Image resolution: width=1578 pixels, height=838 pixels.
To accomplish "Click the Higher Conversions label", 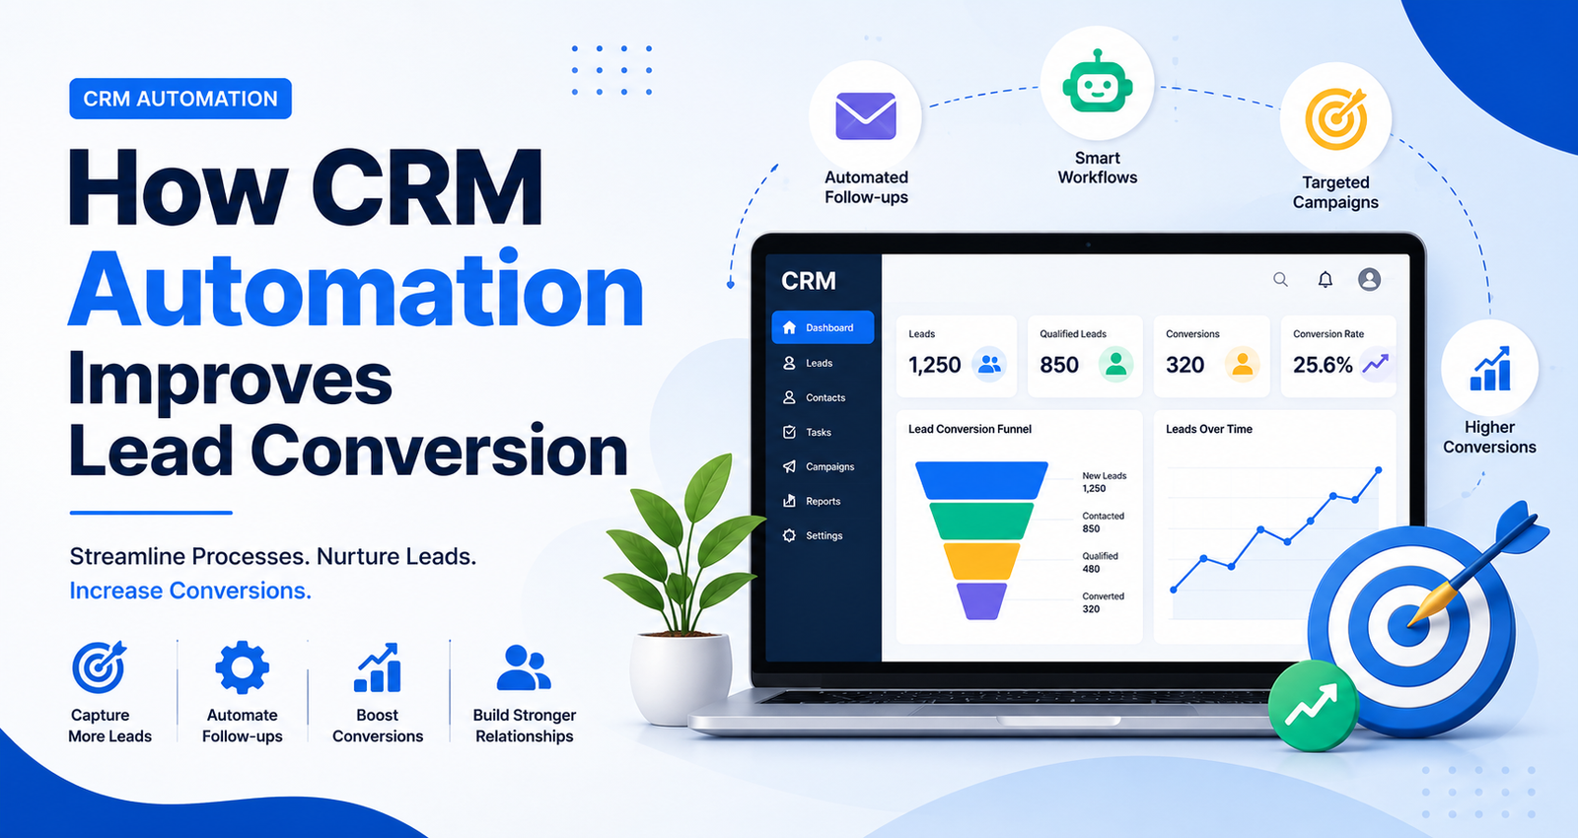I will tap(1489, 437).
